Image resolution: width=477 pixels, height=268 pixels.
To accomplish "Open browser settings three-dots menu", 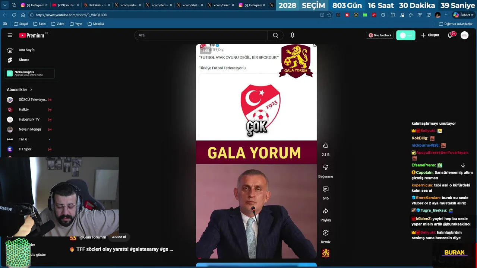I will click(x=446, y=15).
